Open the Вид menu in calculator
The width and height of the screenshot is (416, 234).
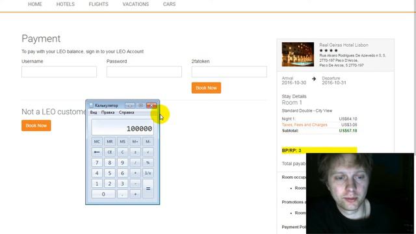94,112
